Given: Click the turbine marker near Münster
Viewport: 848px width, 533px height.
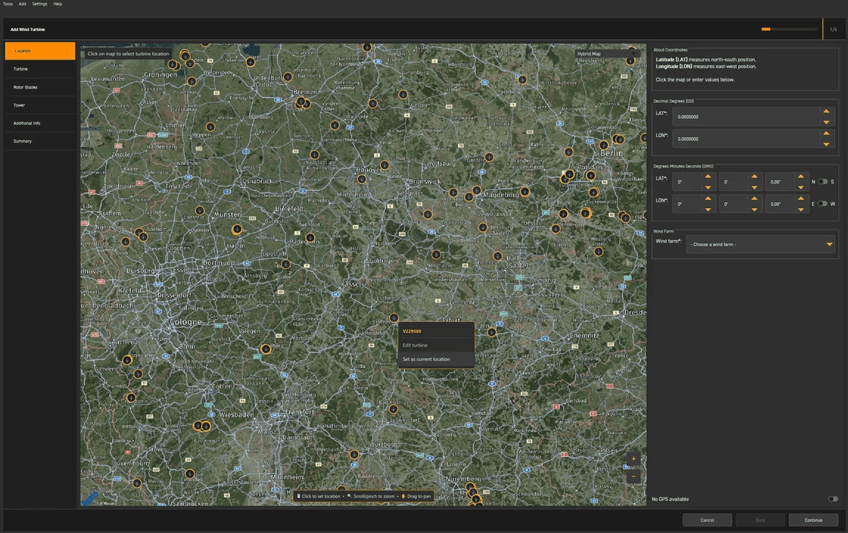Looking at the screenshot, I should 237,229.
